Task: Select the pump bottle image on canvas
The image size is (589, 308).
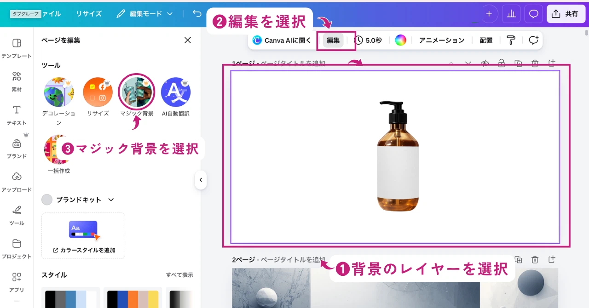Action: 398,156
